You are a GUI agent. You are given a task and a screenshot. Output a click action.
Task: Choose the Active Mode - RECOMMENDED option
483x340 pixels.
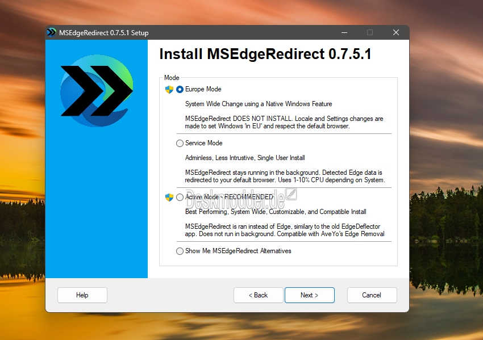pyautogui.click(x=180, y=197)
